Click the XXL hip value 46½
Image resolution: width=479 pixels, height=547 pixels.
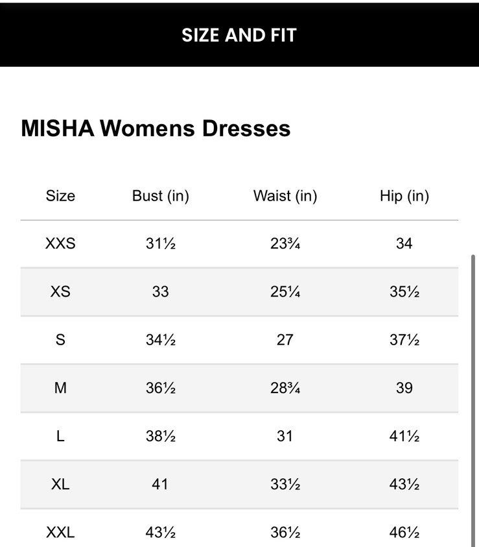click(404, 533)
